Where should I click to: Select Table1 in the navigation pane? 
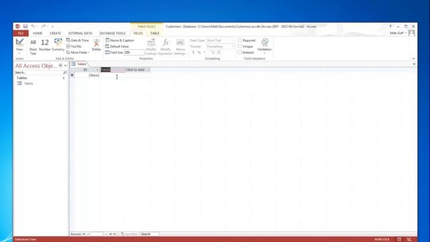click(x=28, y=83)
